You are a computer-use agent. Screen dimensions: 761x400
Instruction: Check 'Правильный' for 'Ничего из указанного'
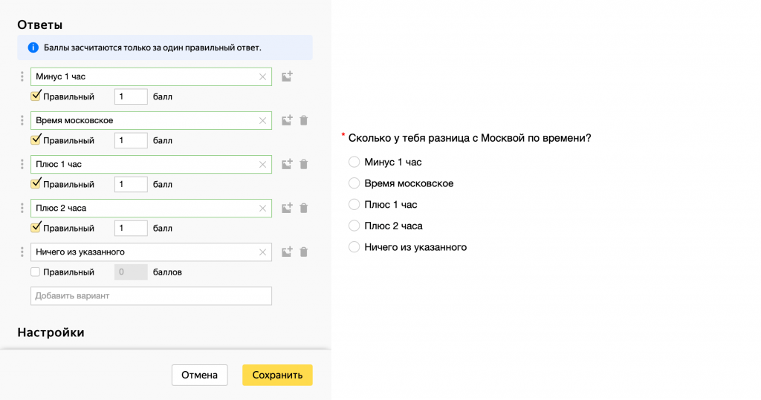(36, 272)
